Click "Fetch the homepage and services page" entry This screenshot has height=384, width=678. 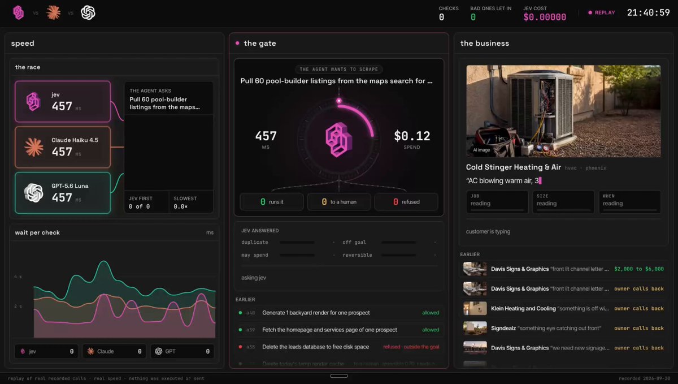click(x=329, y=330)
